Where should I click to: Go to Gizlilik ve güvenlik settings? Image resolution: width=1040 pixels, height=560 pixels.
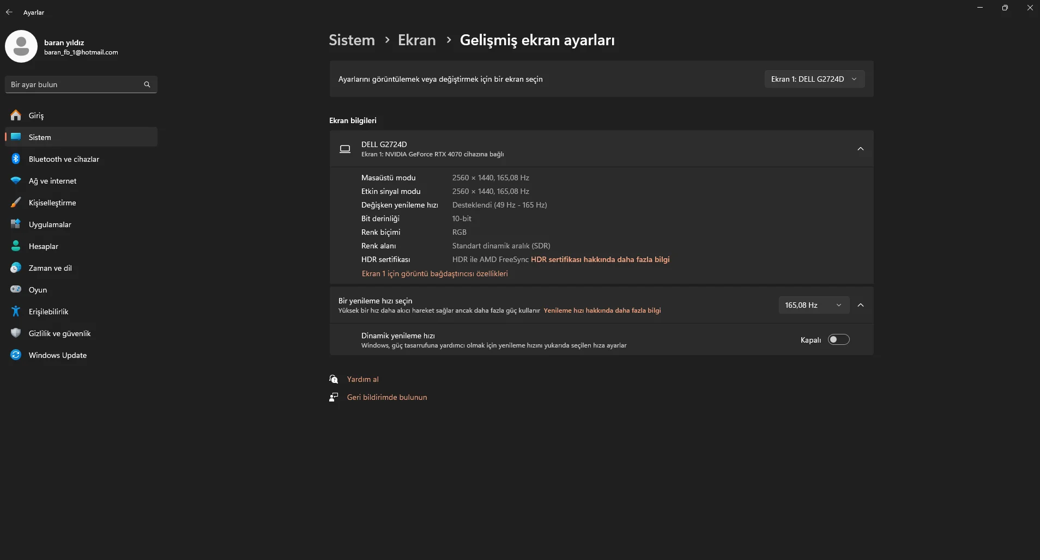81,333
